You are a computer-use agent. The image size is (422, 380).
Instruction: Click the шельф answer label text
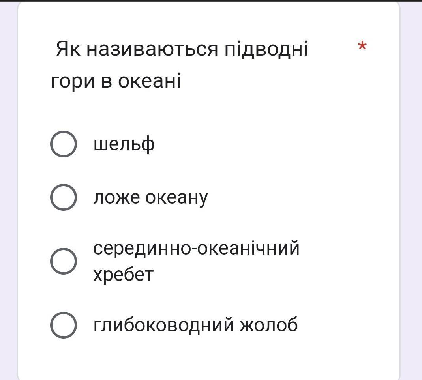[x=124, y=144]
